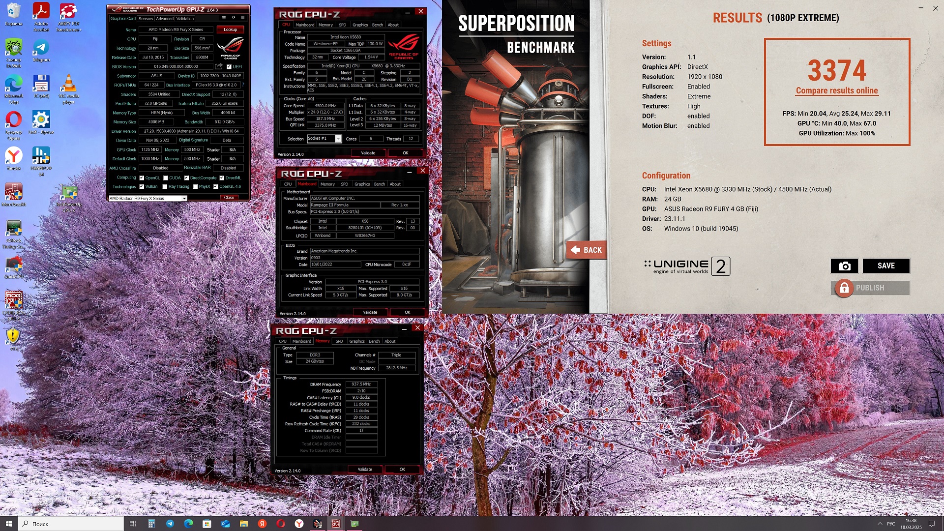Expand the Socket #1 selection dropdown in CPU-Z
Screen dimensions: 944x531
pos(338,139)
